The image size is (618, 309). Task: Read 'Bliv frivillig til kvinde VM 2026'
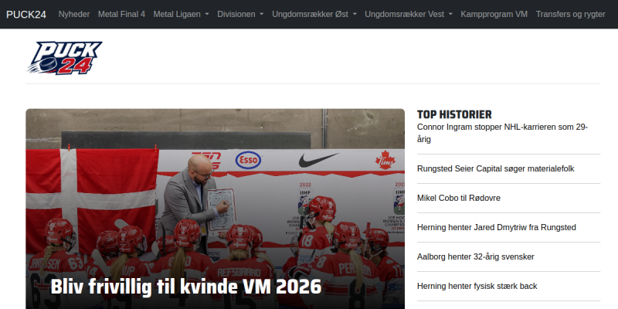[186, 287]
